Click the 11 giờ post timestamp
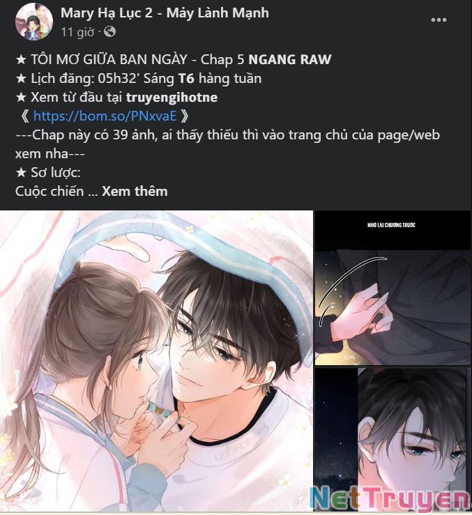 coord(77,32)
